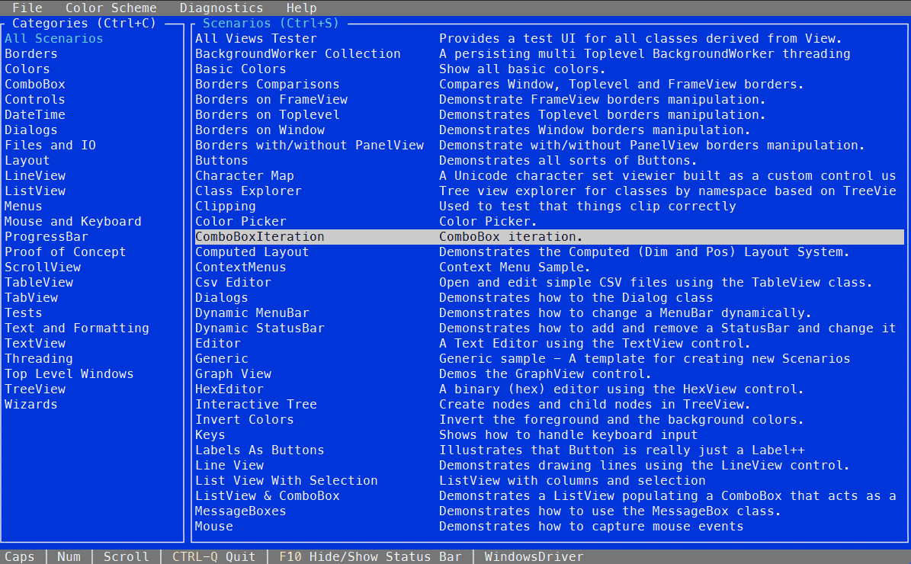
Task: Select the Dialogs category in the Categories list
Action: 30,130
